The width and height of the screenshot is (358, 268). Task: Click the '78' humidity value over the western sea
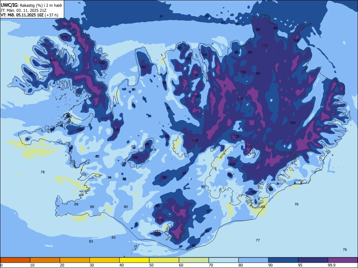click(x=43, y=172)
